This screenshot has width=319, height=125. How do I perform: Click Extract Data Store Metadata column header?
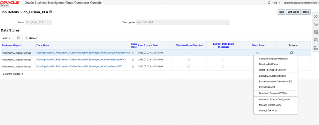[x=224, y=45]
